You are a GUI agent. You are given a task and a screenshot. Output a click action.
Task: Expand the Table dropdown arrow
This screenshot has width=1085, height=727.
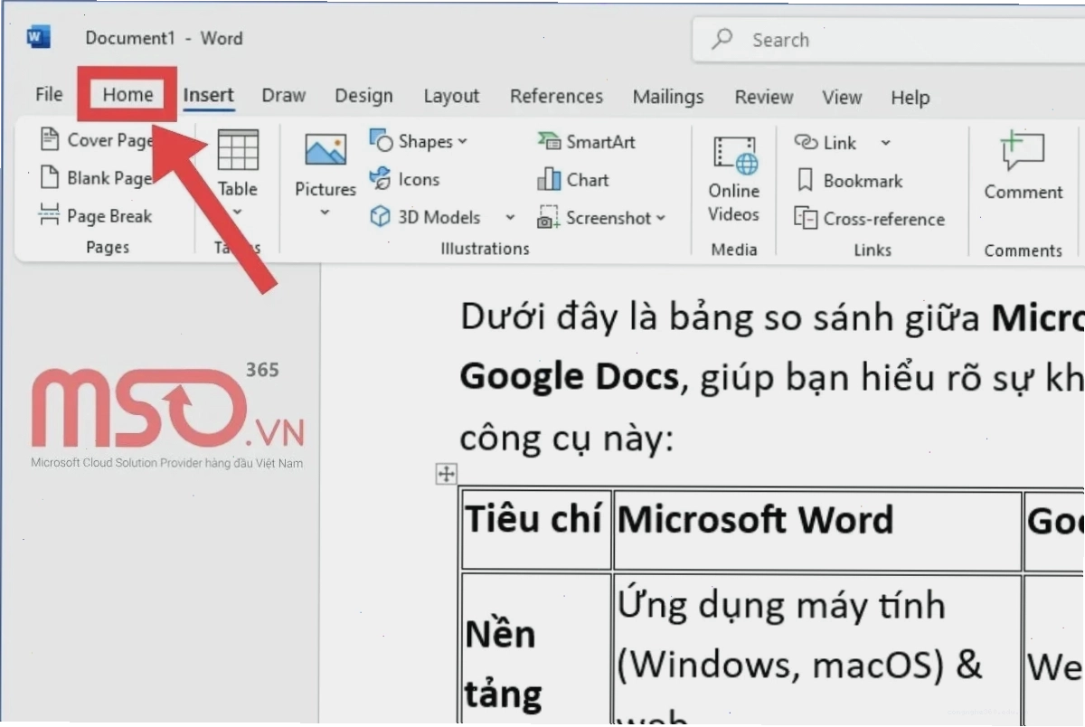[x=238, y=213]
